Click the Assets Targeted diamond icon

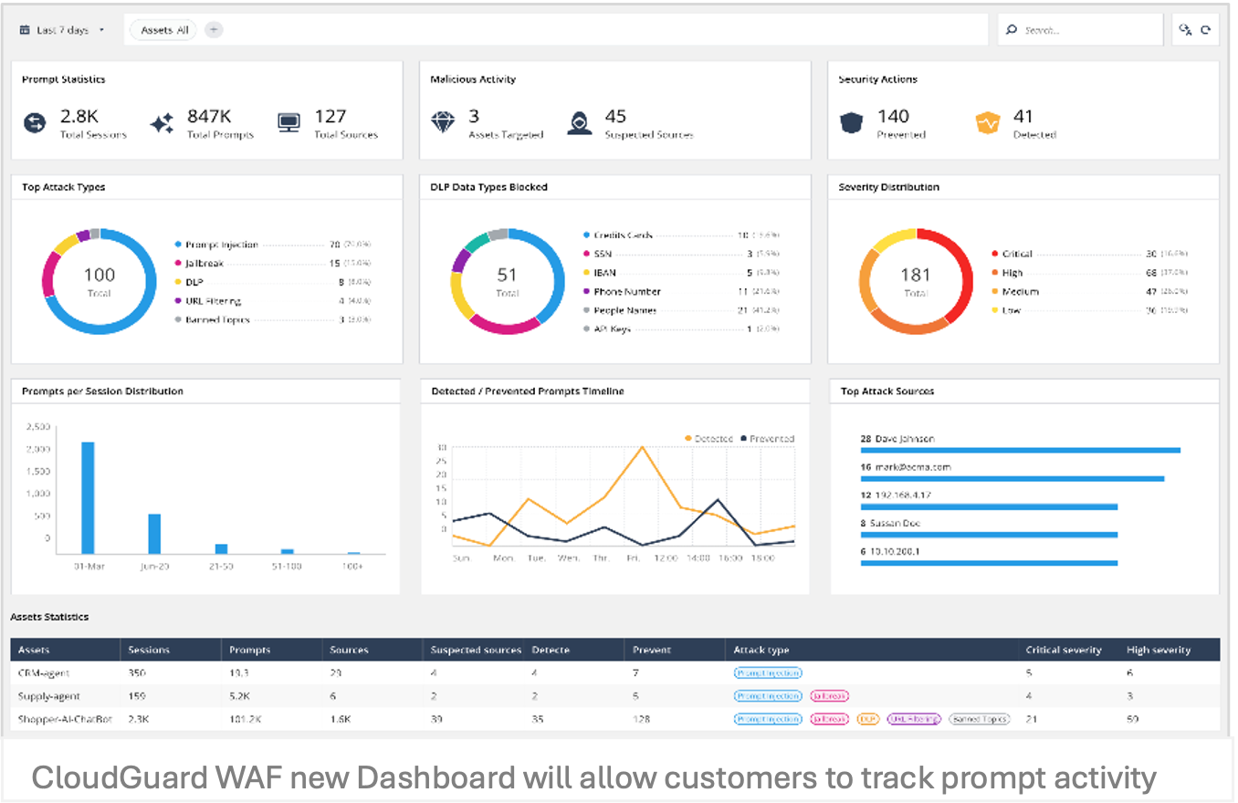(x=443, y=123)
